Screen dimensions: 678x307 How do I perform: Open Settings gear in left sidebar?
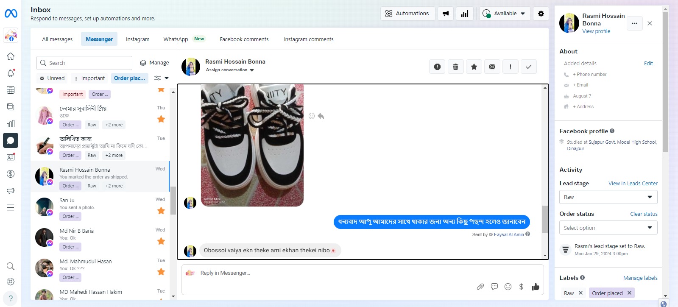(11, 282)
